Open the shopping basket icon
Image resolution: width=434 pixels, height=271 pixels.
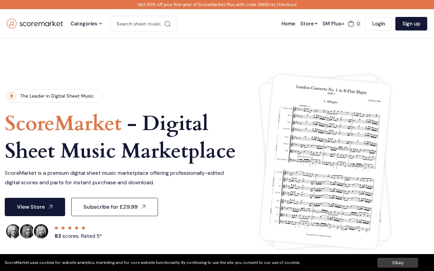351,24
